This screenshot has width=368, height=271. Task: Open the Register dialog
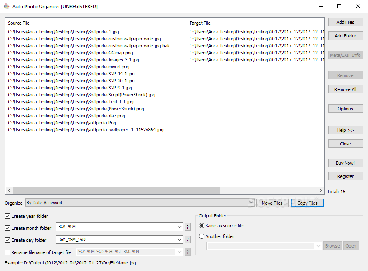[345, 176]
